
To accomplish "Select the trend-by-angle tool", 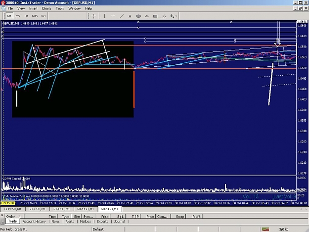I will click(x=164, y=16).
